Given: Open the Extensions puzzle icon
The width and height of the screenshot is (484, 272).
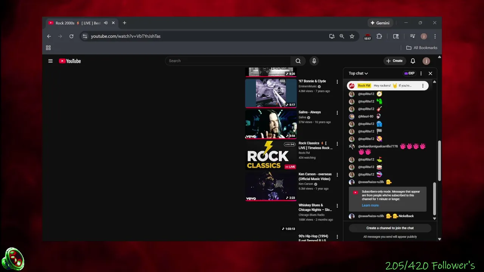Looking at the screenshot, I should click(x=379, y=36).
